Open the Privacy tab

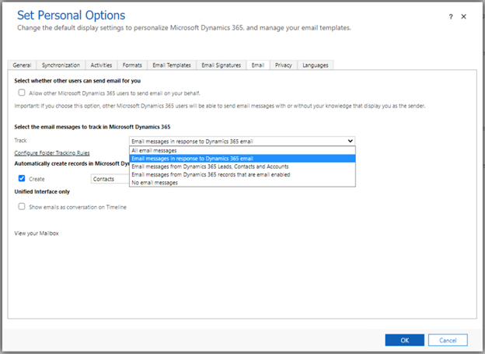(284, 65)
